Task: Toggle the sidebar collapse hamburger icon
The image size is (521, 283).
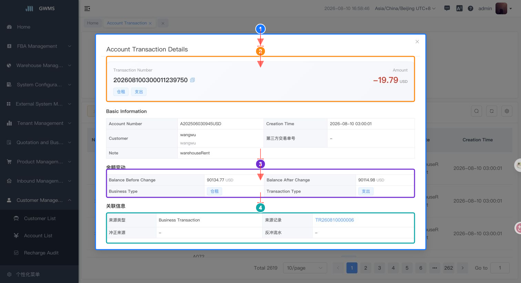Action: click(87, 9)
